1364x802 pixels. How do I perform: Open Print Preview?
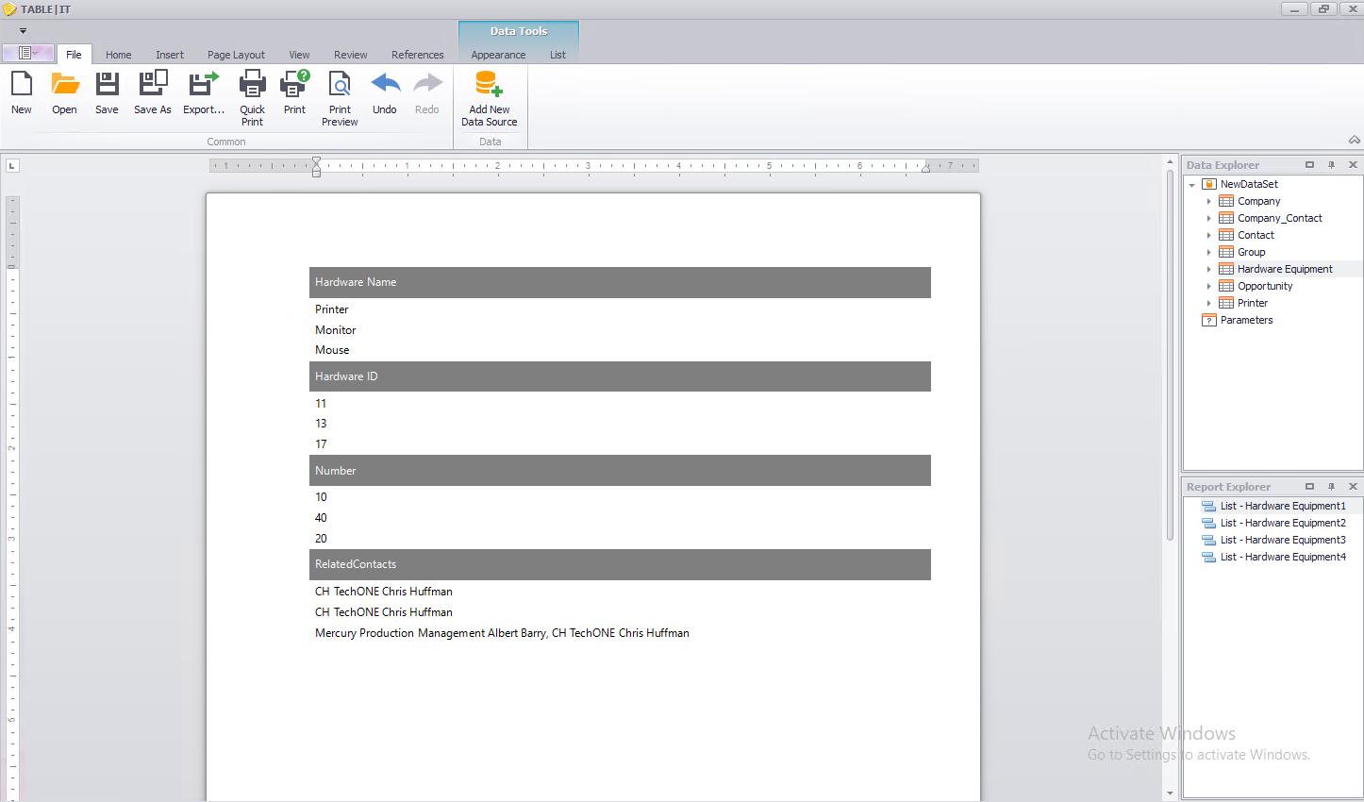pyautogui.click(x=340, y=97)
